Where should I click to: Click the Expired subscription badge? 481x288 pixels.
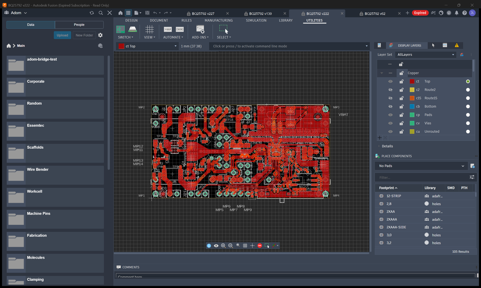[420, 13]
